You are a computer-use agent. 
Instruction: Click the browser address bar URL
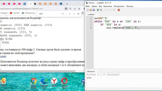pyautogui.click(x=21, y=9)
